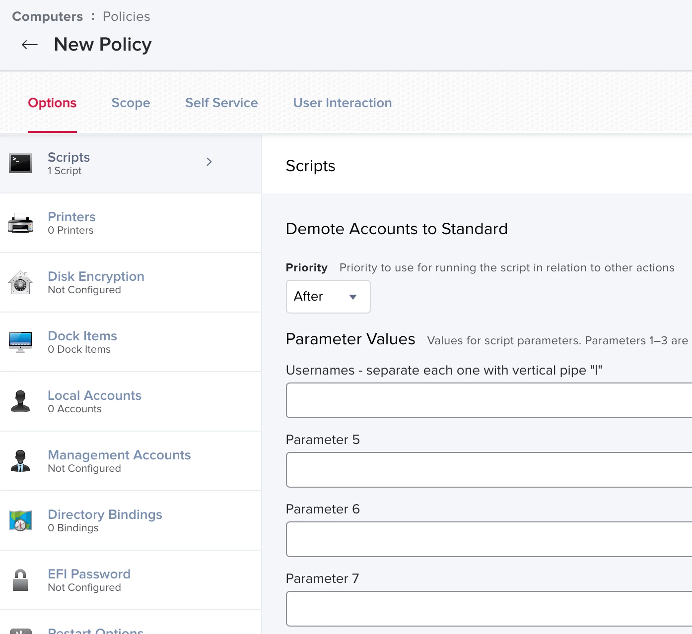This screenshot has width=692, height=634.
Task: Click the "0 Printers" count text
Action: tap(70, 230)
